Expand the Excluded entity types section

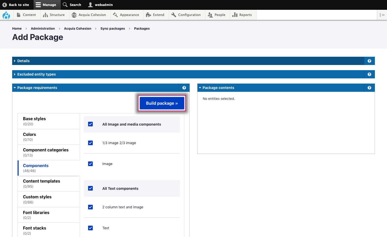[x=188, y=74]
